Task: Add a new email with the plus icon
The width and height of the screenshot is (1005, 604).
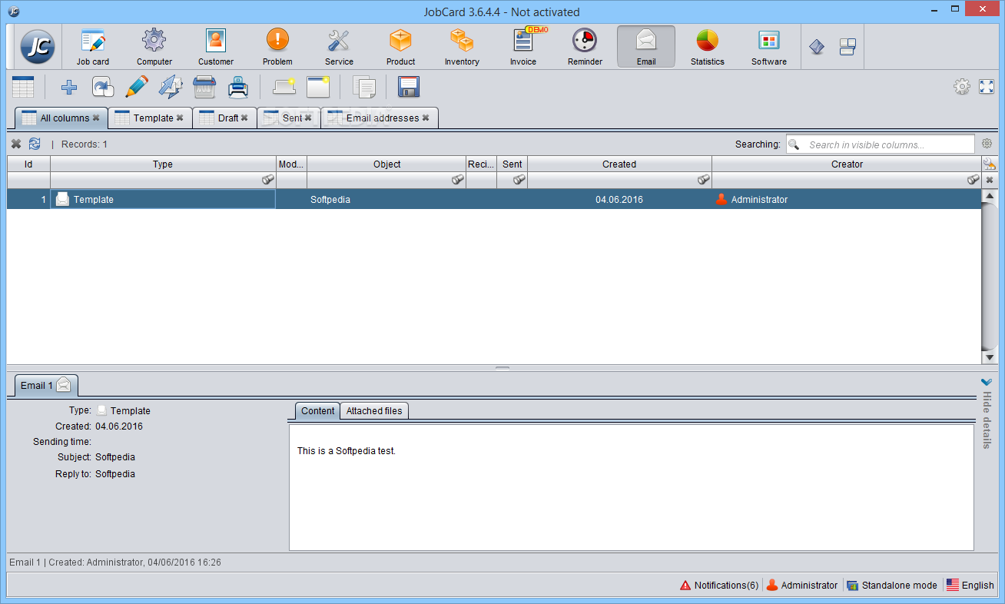Action: coord(69,88)
